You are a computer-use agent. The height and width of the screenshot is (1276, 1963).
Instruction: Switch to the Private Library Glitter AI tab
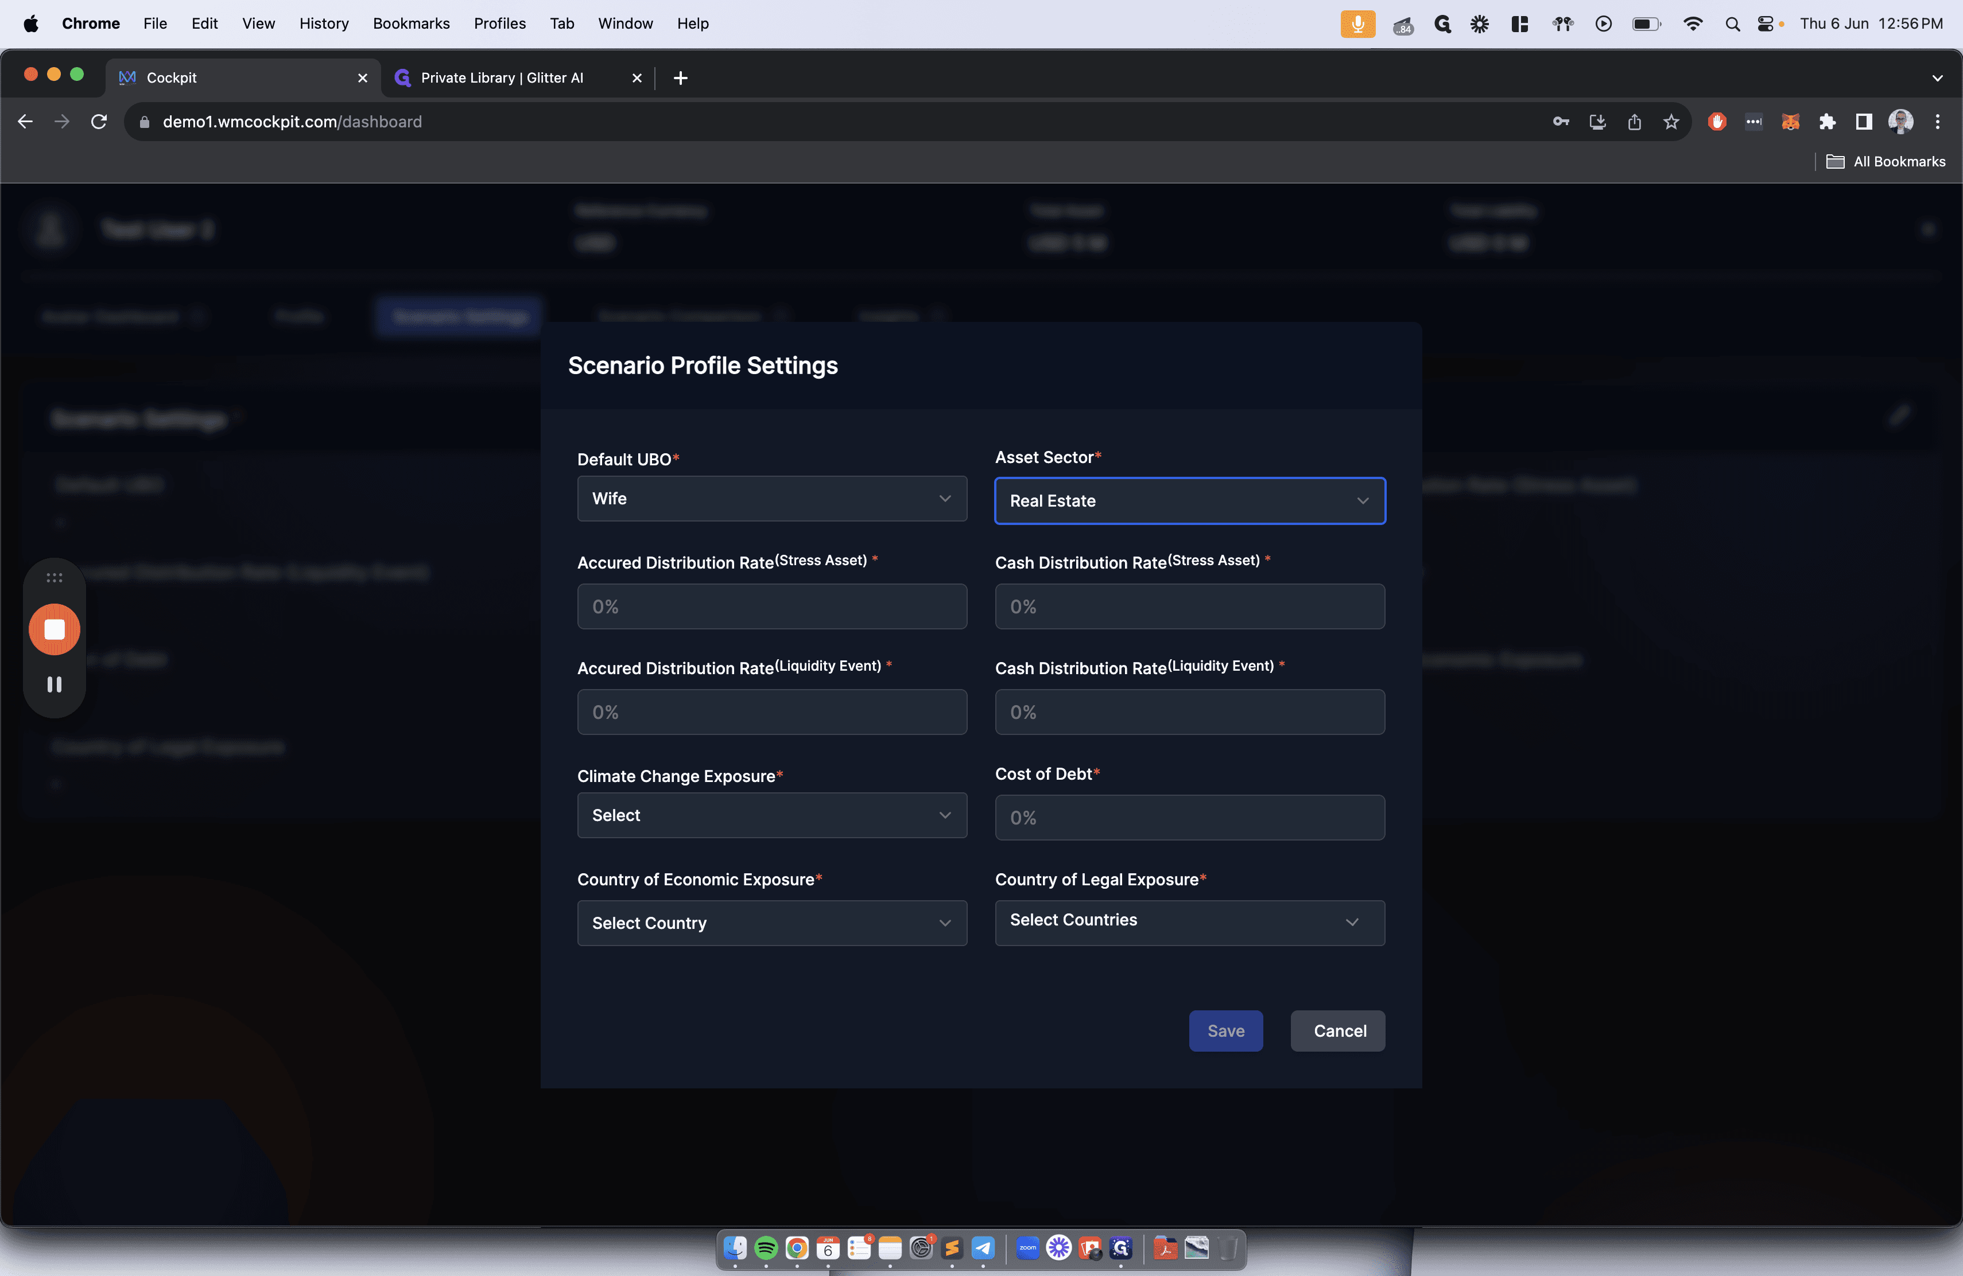tap(518, 77)
